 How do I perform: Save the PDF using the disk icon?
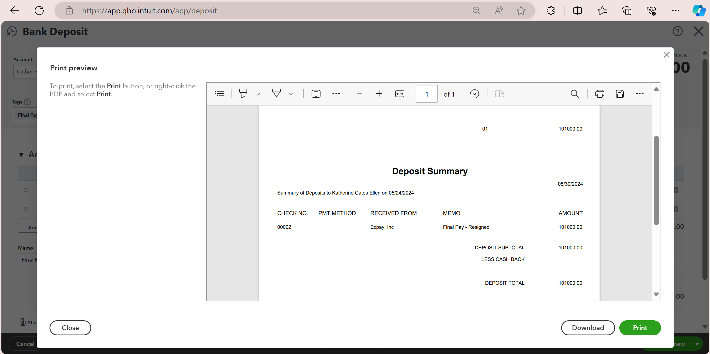pyautogui.click(x=620, y=94)
